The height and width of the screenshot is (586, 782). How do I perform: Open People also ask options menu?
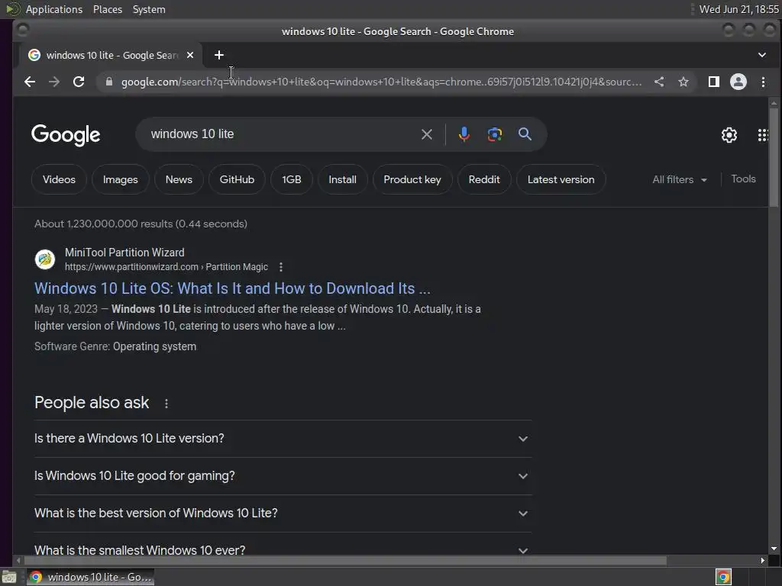tap(166, 403)
